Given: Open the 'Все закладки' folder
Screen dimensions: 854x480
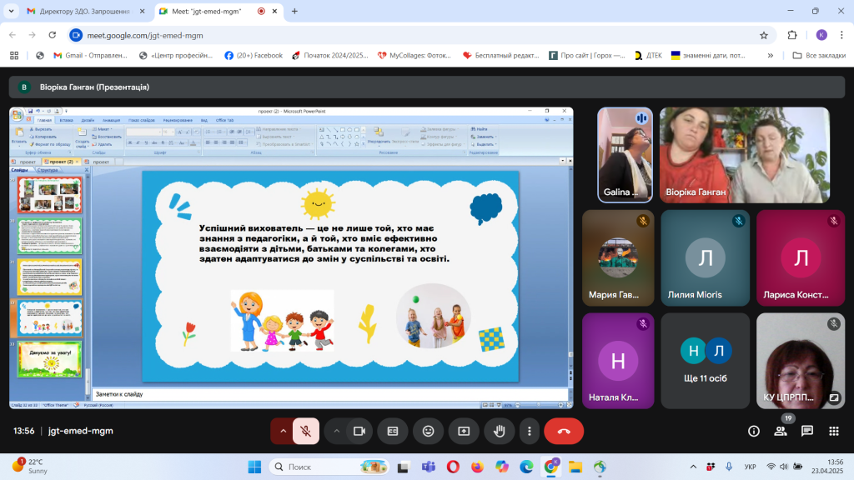Looking at the screenshot, I should (819, 56).
